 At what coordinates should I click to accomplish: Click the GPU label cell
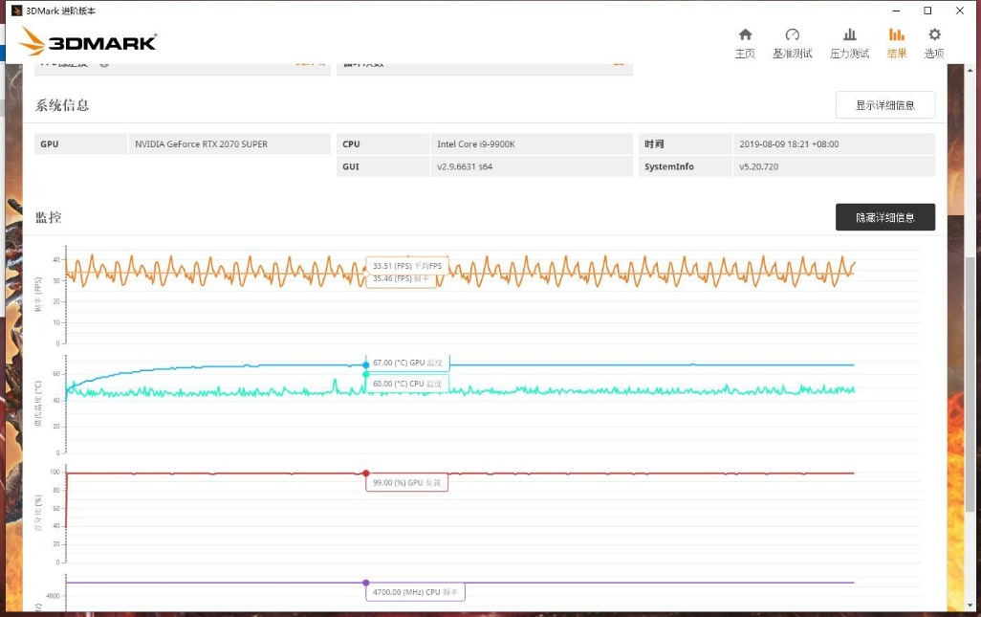(x=80, y=143)
